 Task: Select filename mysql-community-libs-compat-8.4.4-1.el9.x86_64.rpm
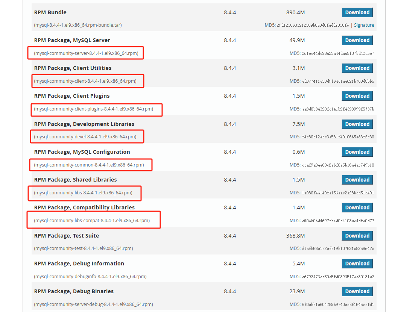tap(92, 221)
